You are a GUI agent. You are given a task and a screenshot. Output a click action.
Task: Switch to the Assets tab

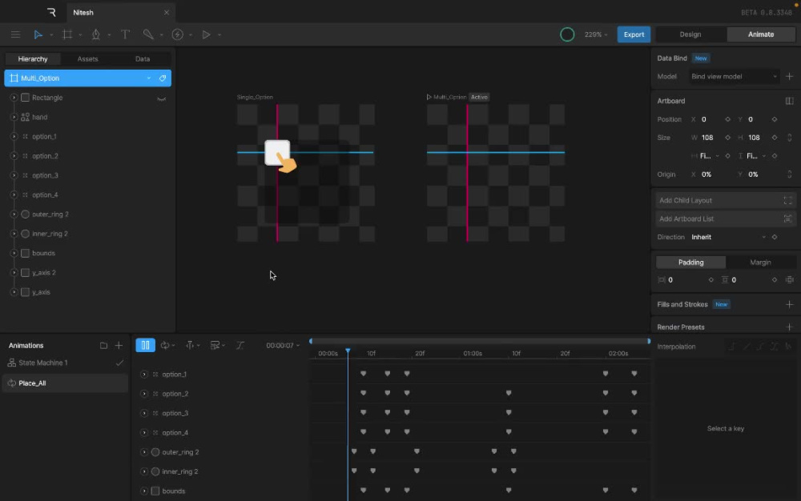87,59
